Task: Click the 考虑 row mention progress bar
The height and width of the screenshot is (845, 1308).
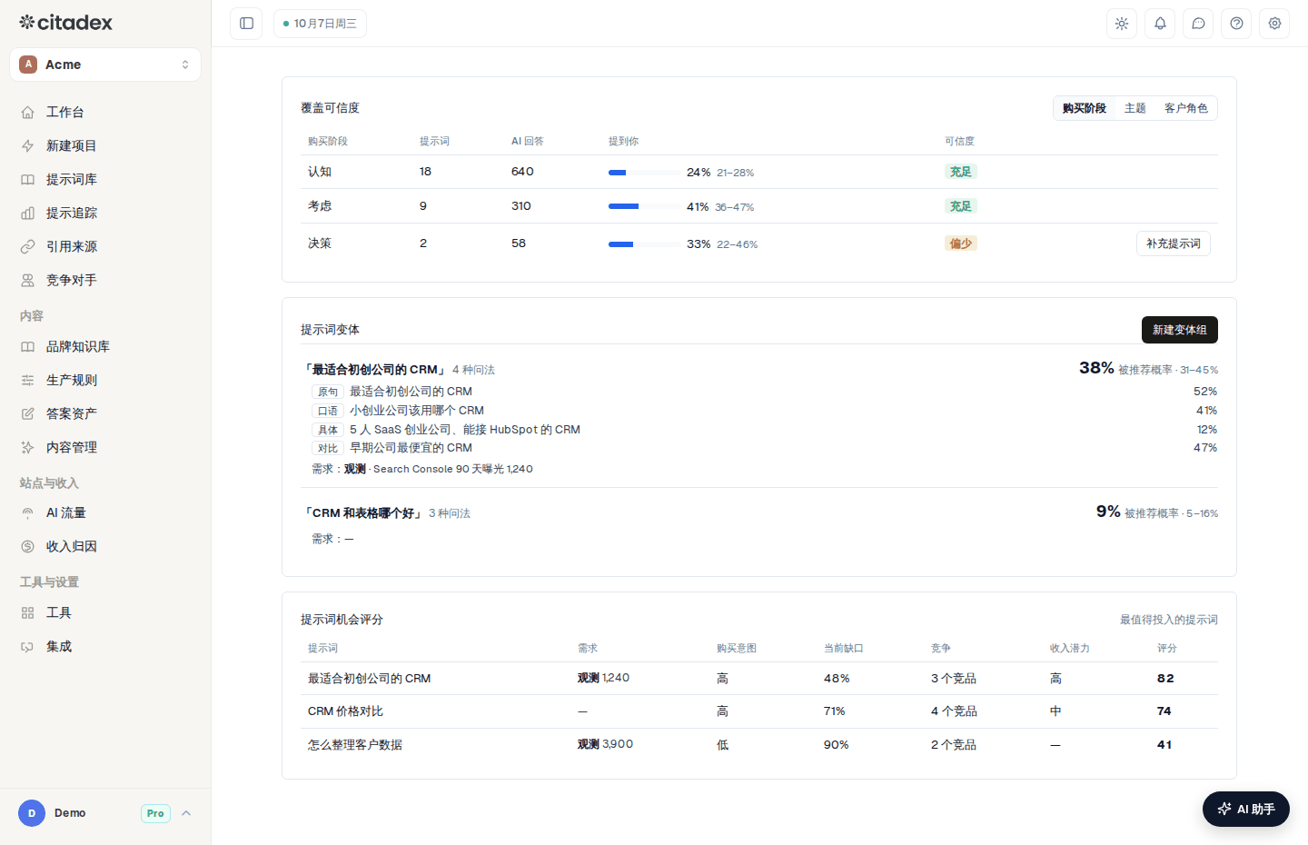Action: (x=645, y=206)
